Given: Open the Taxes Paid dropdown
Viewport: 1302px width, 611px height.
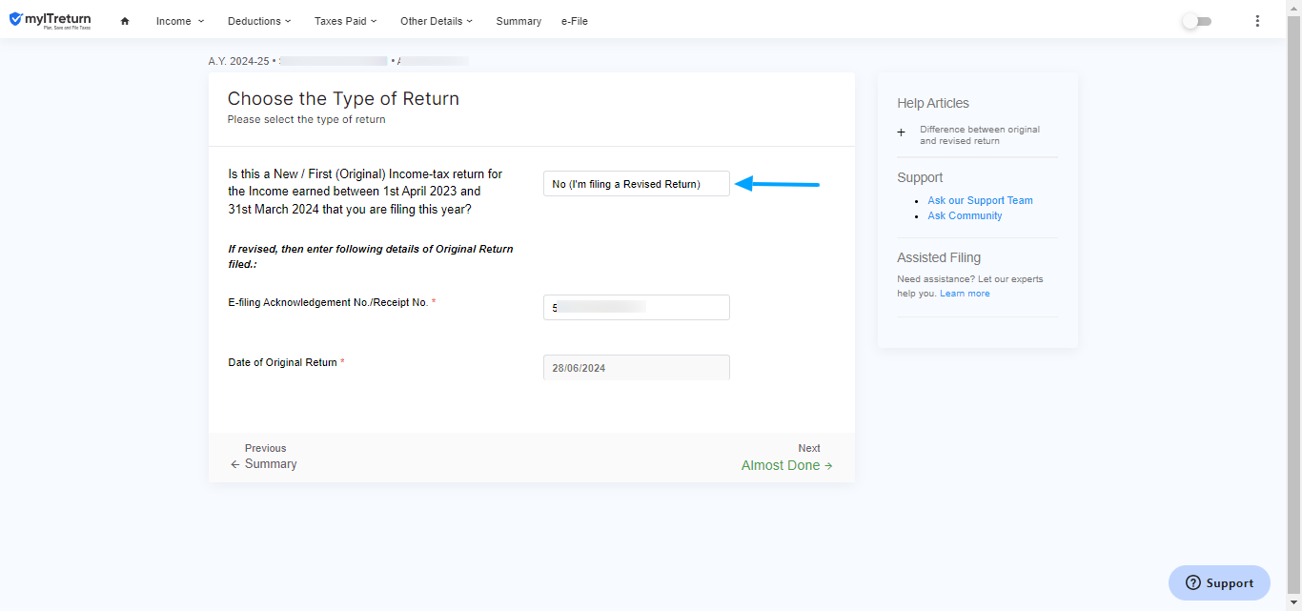Looking at the screenshot, I should (345, 21).
